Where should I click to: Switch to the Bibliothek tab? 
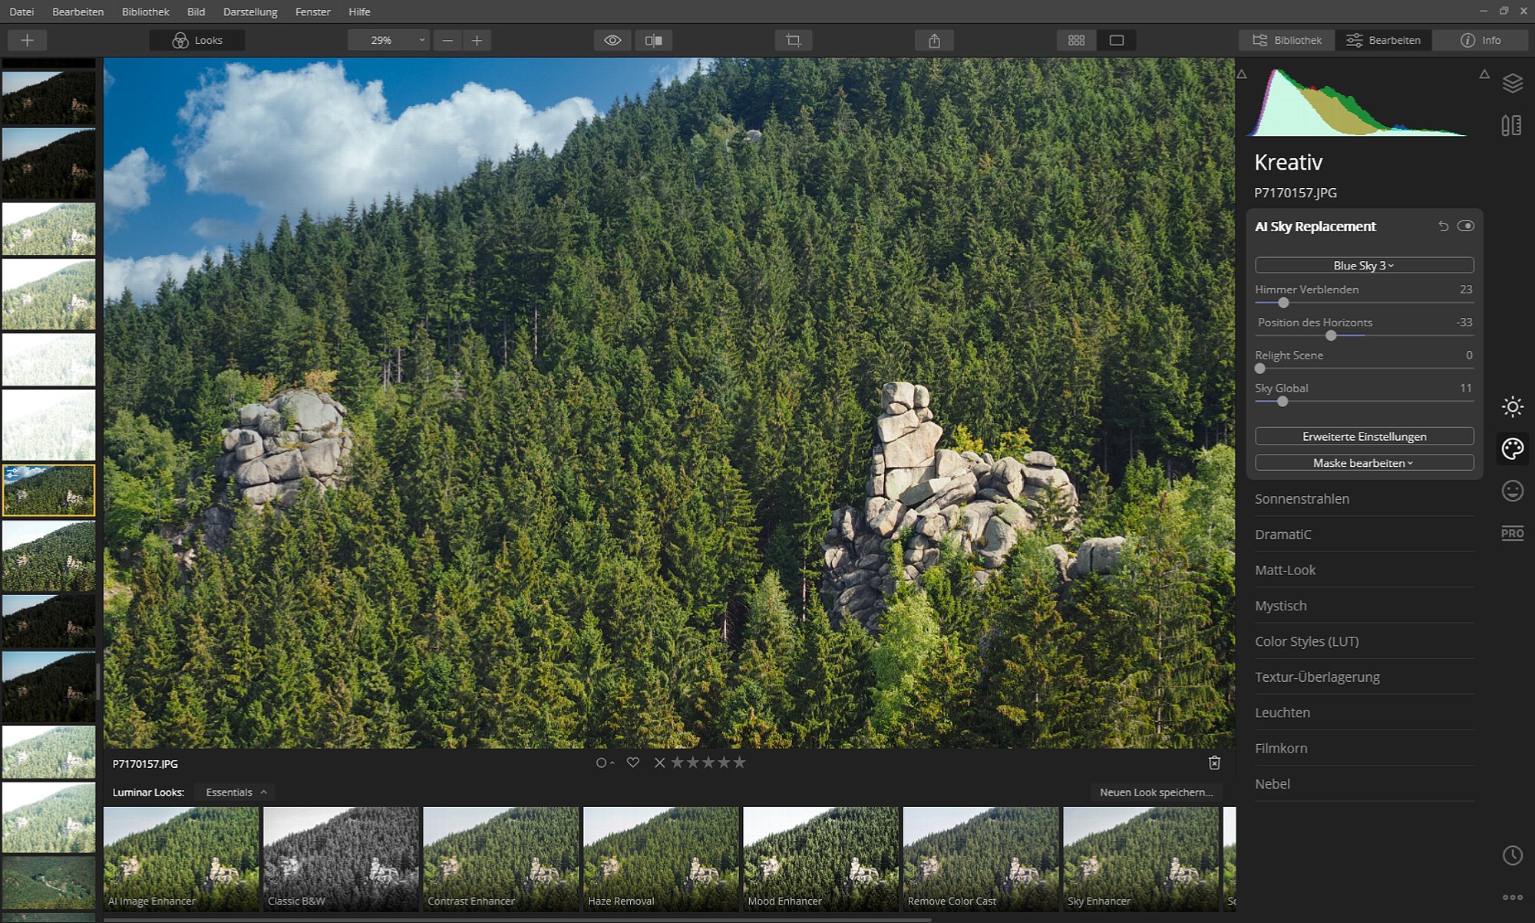point(1287,40)
